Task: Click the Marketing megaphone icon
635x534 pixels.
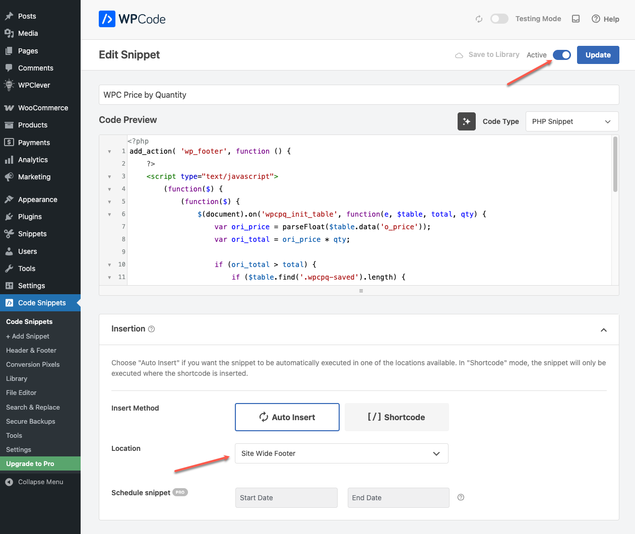Action: 9,177
